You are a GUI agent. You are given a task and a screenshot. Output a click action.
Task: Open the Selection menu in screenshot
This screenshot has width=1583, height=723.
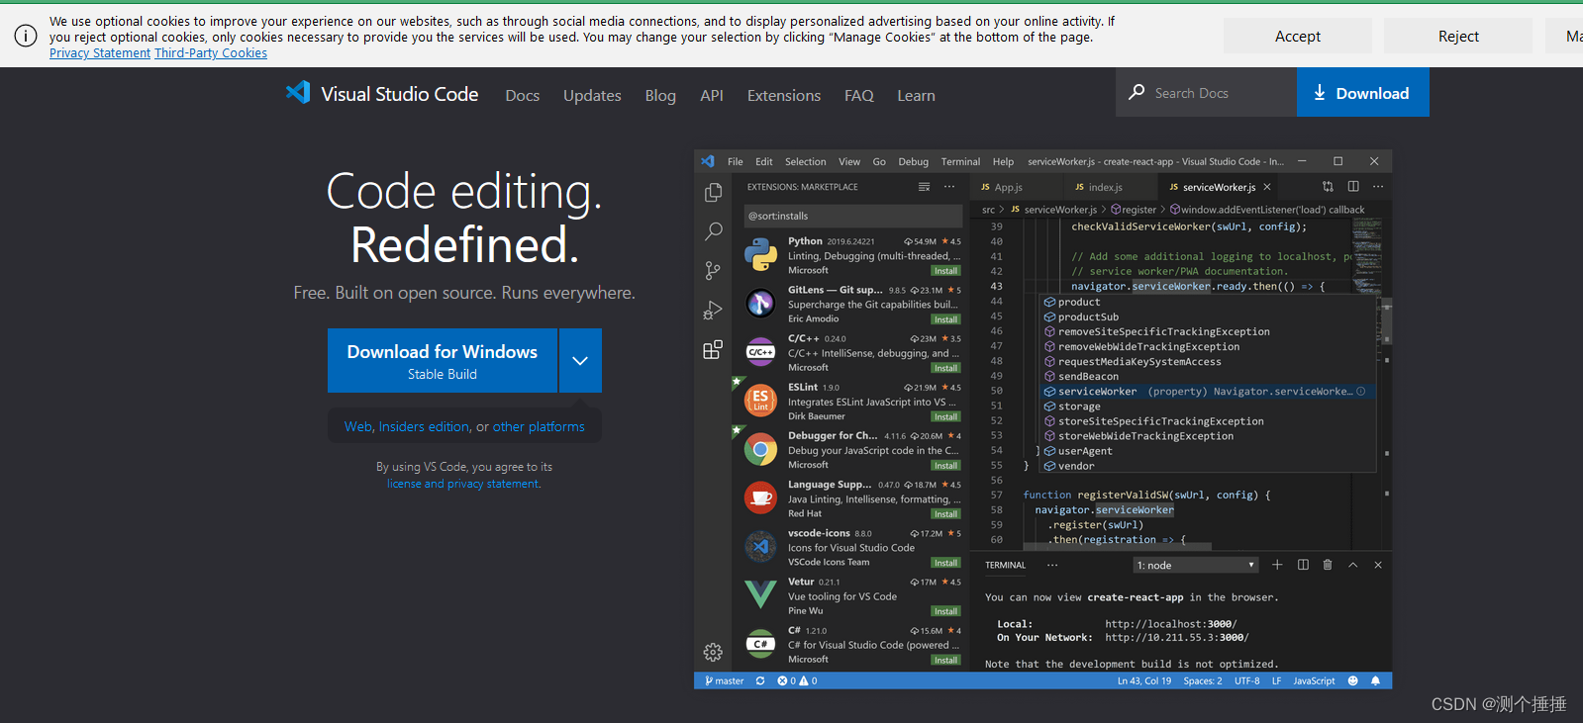click(x=805, y=161)
